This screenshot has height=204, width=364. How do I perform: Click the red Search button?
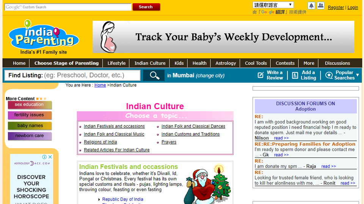[x=146, y=7]
